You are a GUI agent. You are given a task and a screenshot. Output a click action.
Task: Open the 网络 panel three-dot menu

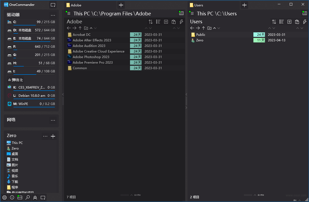point(53,120)
